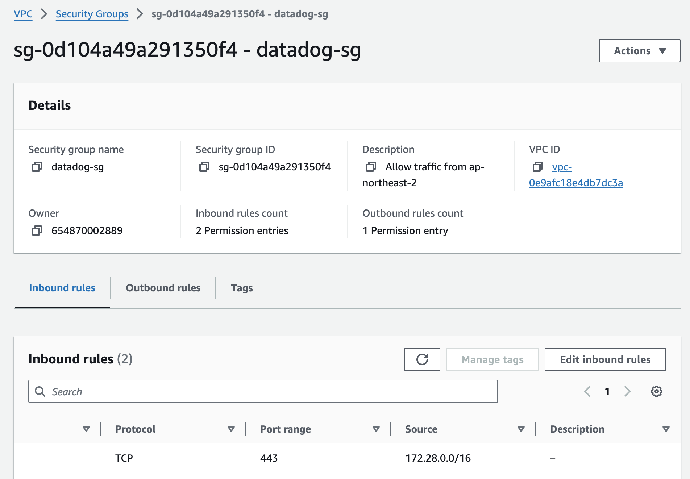690x479 pixels.
Task: Click the 443 port range cell
Action: (x=269, y=458)
